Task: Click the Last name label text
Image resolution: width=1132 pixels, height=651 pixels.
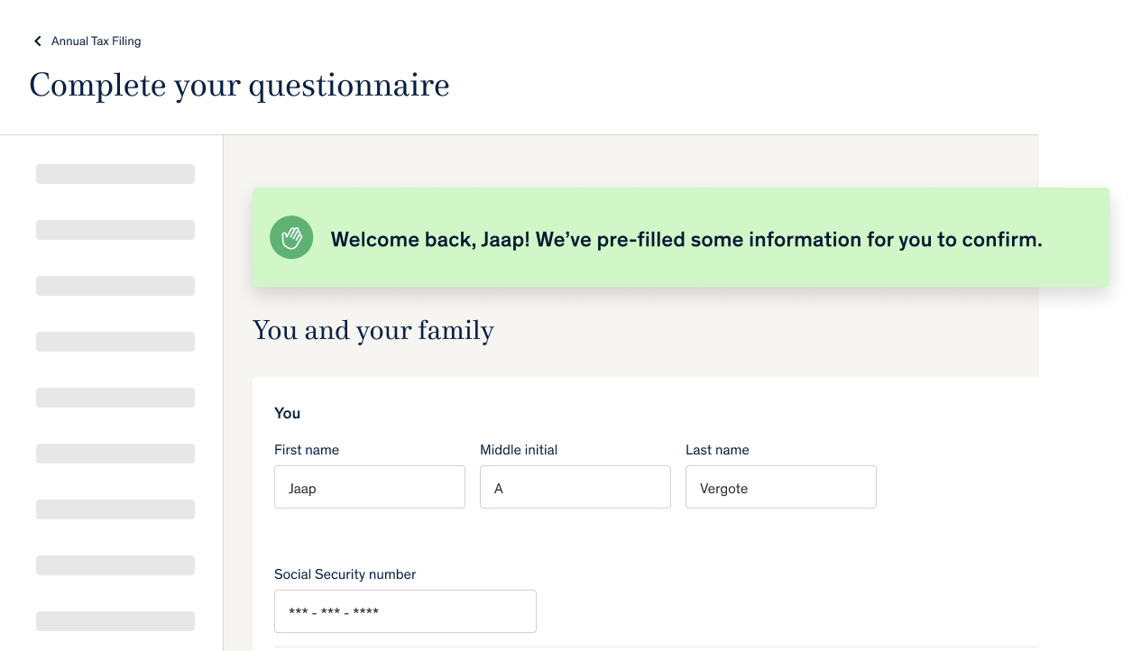Action: pyautogui.click(x=717, y=450)
